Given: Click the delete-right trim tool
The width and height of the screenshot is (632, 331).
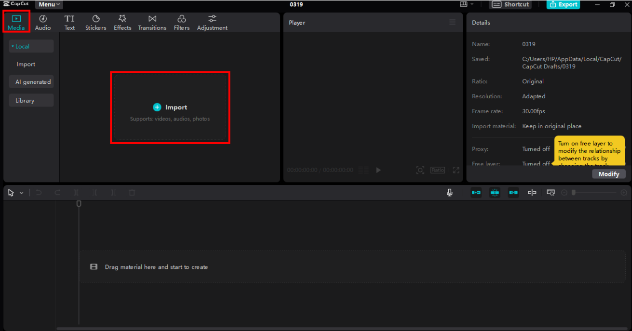Looking at the screenshot, I should [113, 193].
